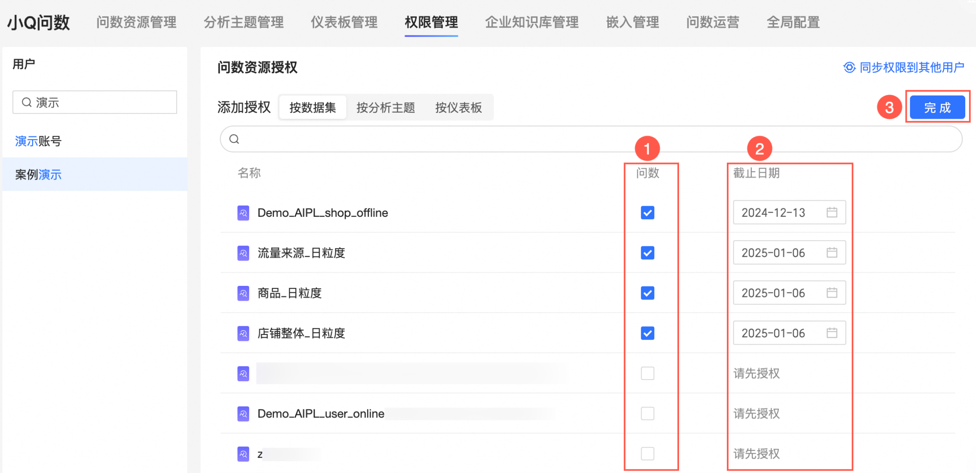Click dataset icon beside 流量来源_日粒度
This screenshot has height=473, width=976.
click(x=243, y=253)
